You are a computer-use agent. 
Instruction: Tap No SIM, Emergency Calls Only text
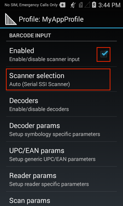31,5
